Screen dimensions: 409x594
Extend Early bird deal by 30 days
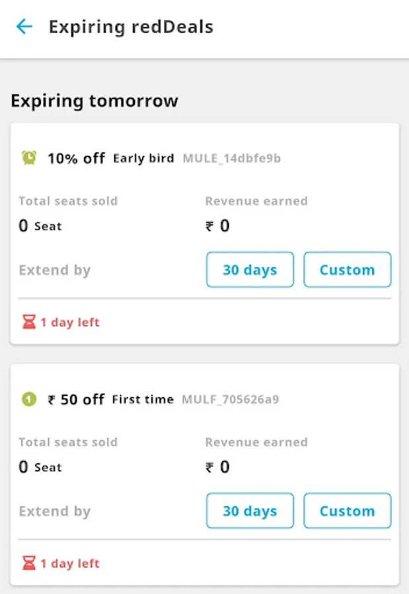pos(250,270)
